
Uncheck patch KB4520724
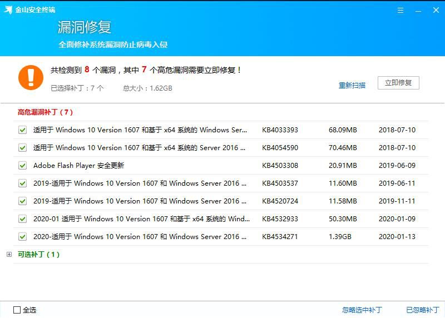pos(22,201)
